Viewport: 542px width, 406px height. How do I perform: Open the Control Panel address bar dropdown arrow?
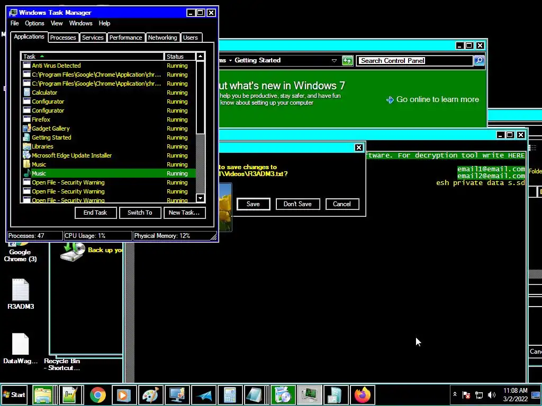click(334, 60)
